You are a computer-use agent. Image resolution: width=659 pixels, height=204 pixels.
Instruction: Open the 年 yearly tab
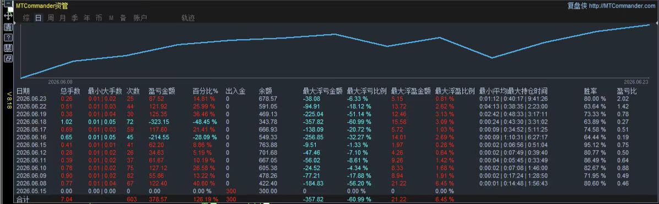click(x=87, y=18)
